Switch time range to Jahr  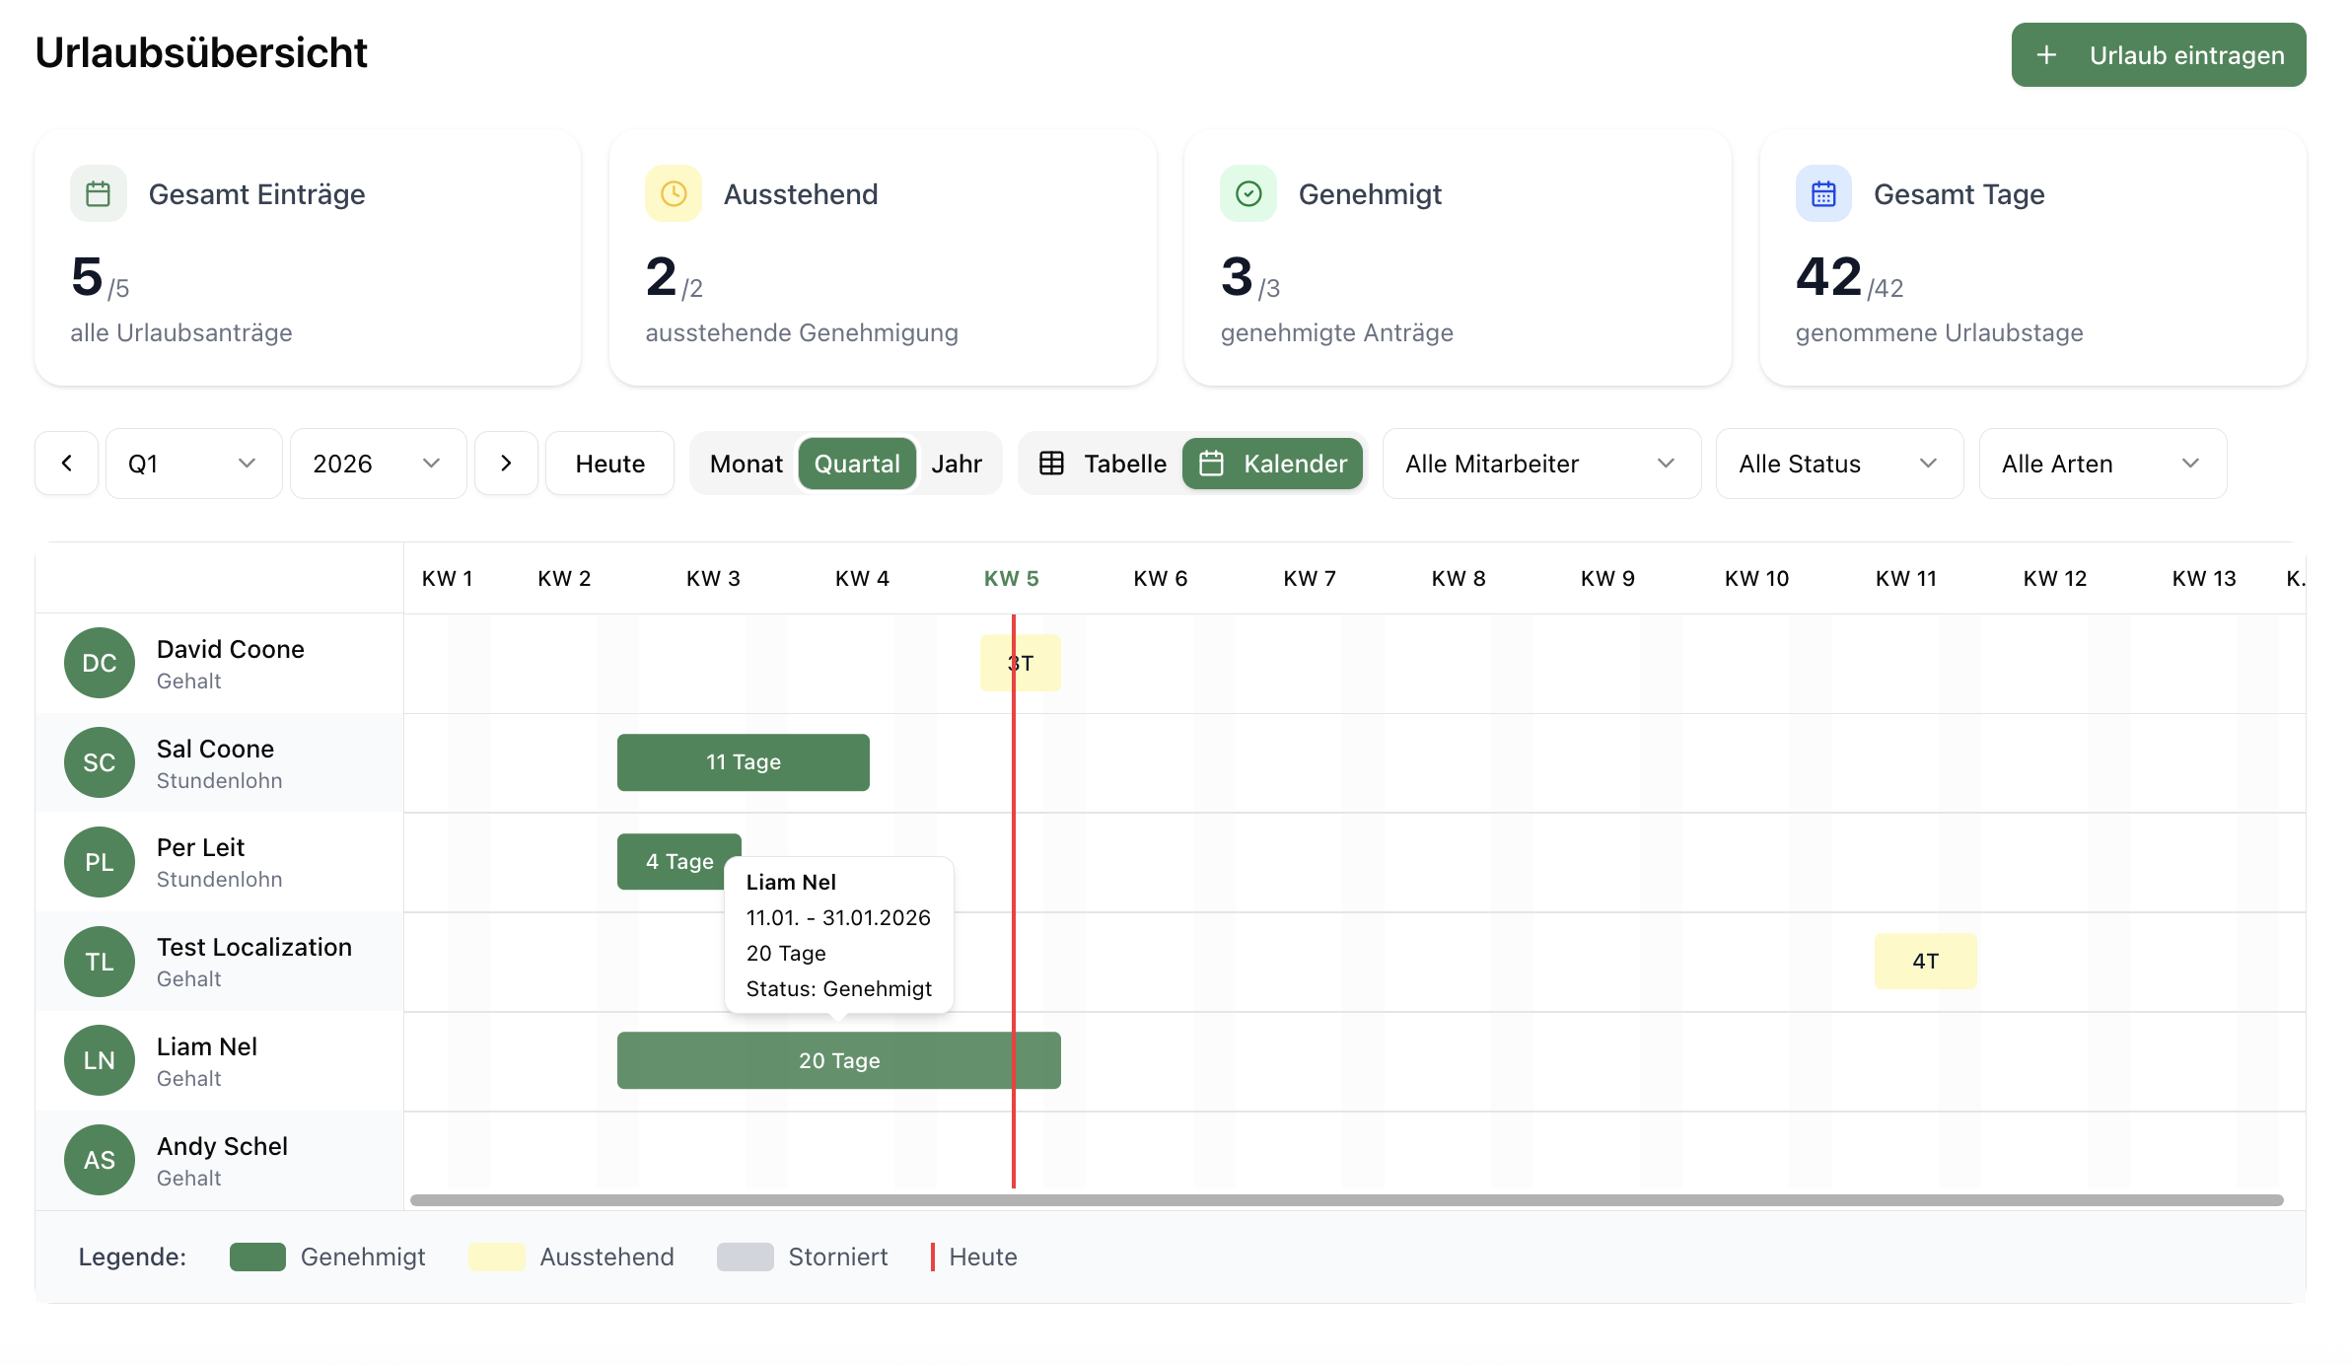click(956, 464)
